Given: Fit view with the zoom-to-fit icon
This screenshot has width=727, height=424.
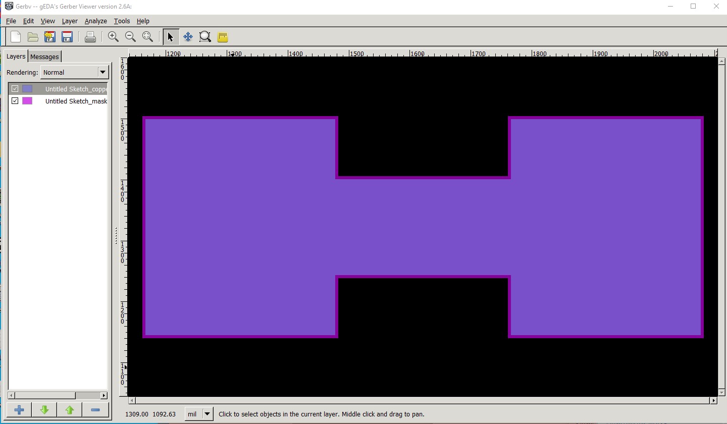Looking at the screenshot, I should [x=147, y=37].
